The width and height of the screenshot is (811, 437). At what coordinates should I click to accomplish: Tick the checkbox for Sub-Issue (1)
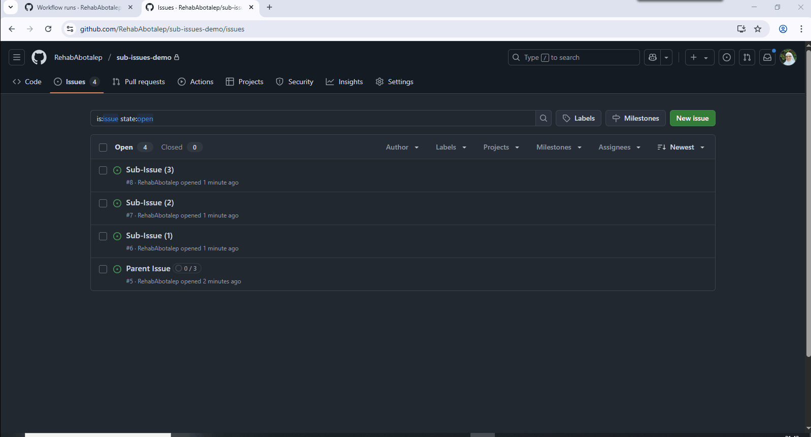[x=103, y=236]
